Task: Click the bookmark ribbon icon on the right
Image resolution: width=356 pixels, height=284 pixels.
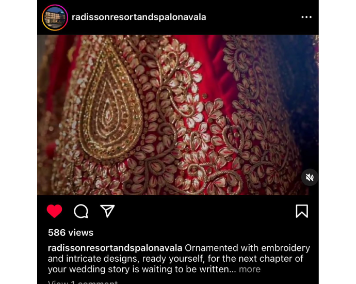Action: [302, 211]
